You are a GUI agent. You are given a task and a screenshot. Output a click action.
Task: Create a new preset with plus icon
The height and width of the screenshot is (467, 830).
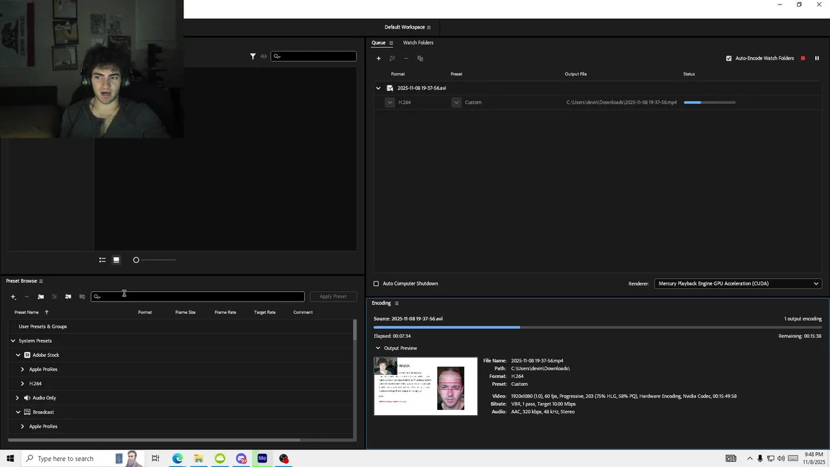tap(13, 296)
